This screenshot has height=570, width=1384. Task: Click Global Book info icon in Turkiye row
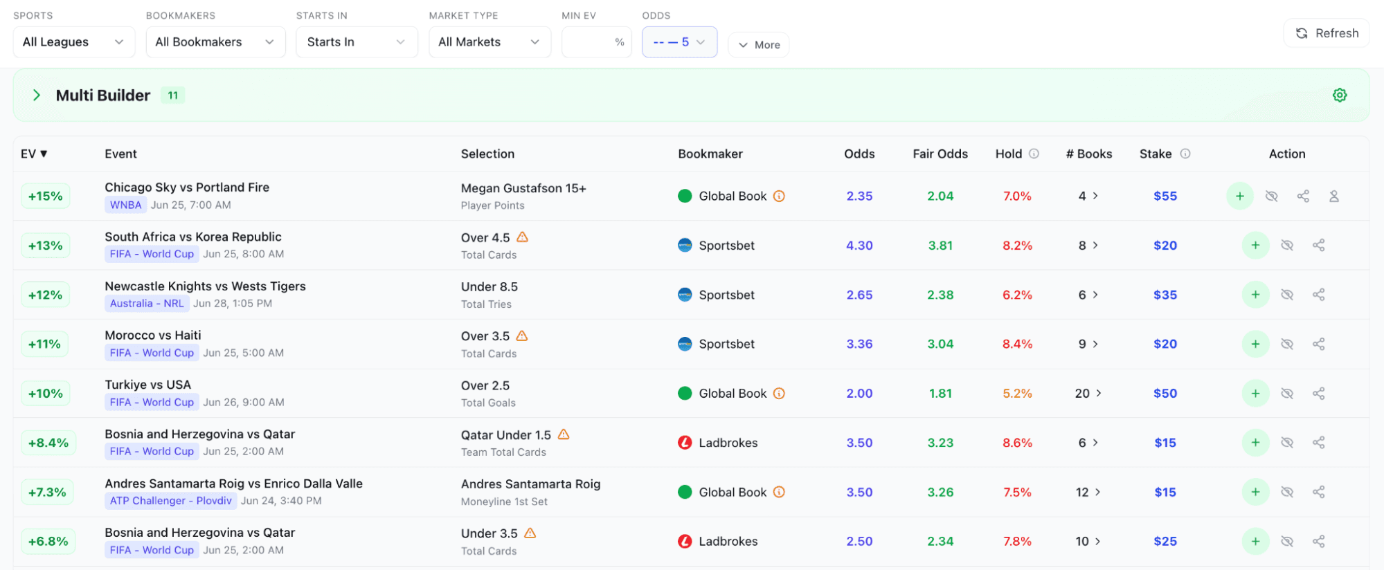click(779, 393)
